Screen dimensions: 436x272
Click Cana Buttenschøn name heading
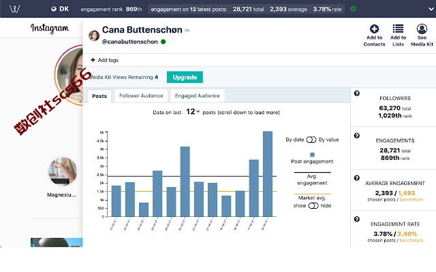click(142, 30)
